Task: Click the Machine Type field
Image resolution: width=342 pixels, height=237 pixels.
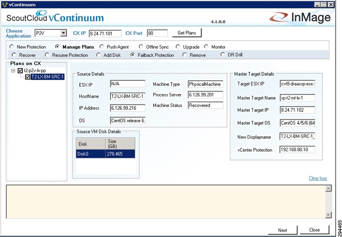Action: (205, 84)
